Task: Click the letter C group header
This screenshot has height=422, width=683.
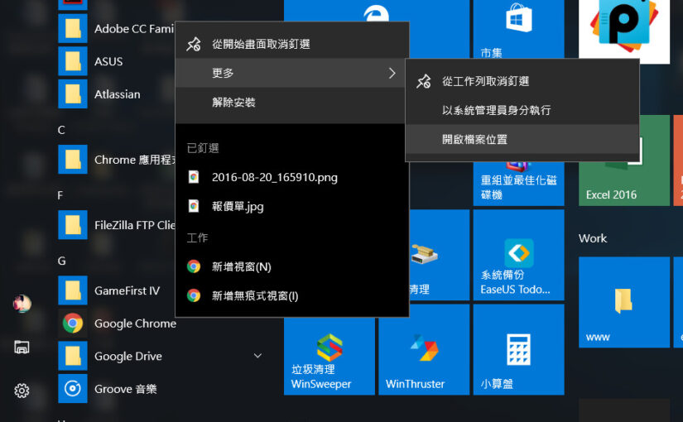Action: click(61, 130)
